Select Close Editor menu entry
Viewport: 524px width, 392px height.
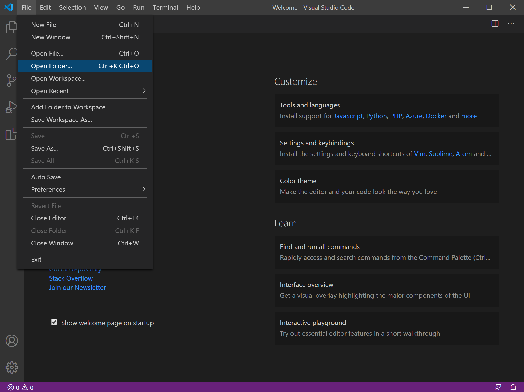pyautogui.click(x=85, y=218)
